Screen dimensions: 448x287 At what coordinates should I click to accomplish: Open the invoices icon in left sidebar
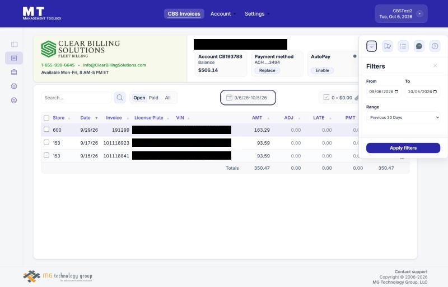(x=14, y=58)
